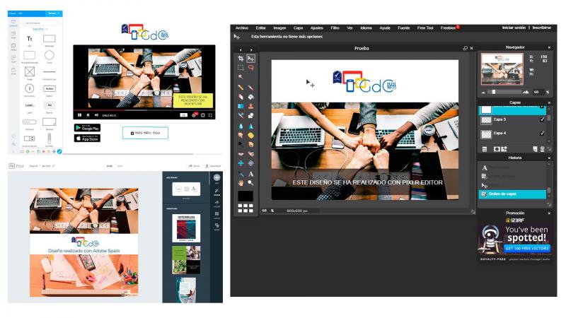Select Capa 4 layer row
This screenshot has width=566, height=318.
coord(512,134)
